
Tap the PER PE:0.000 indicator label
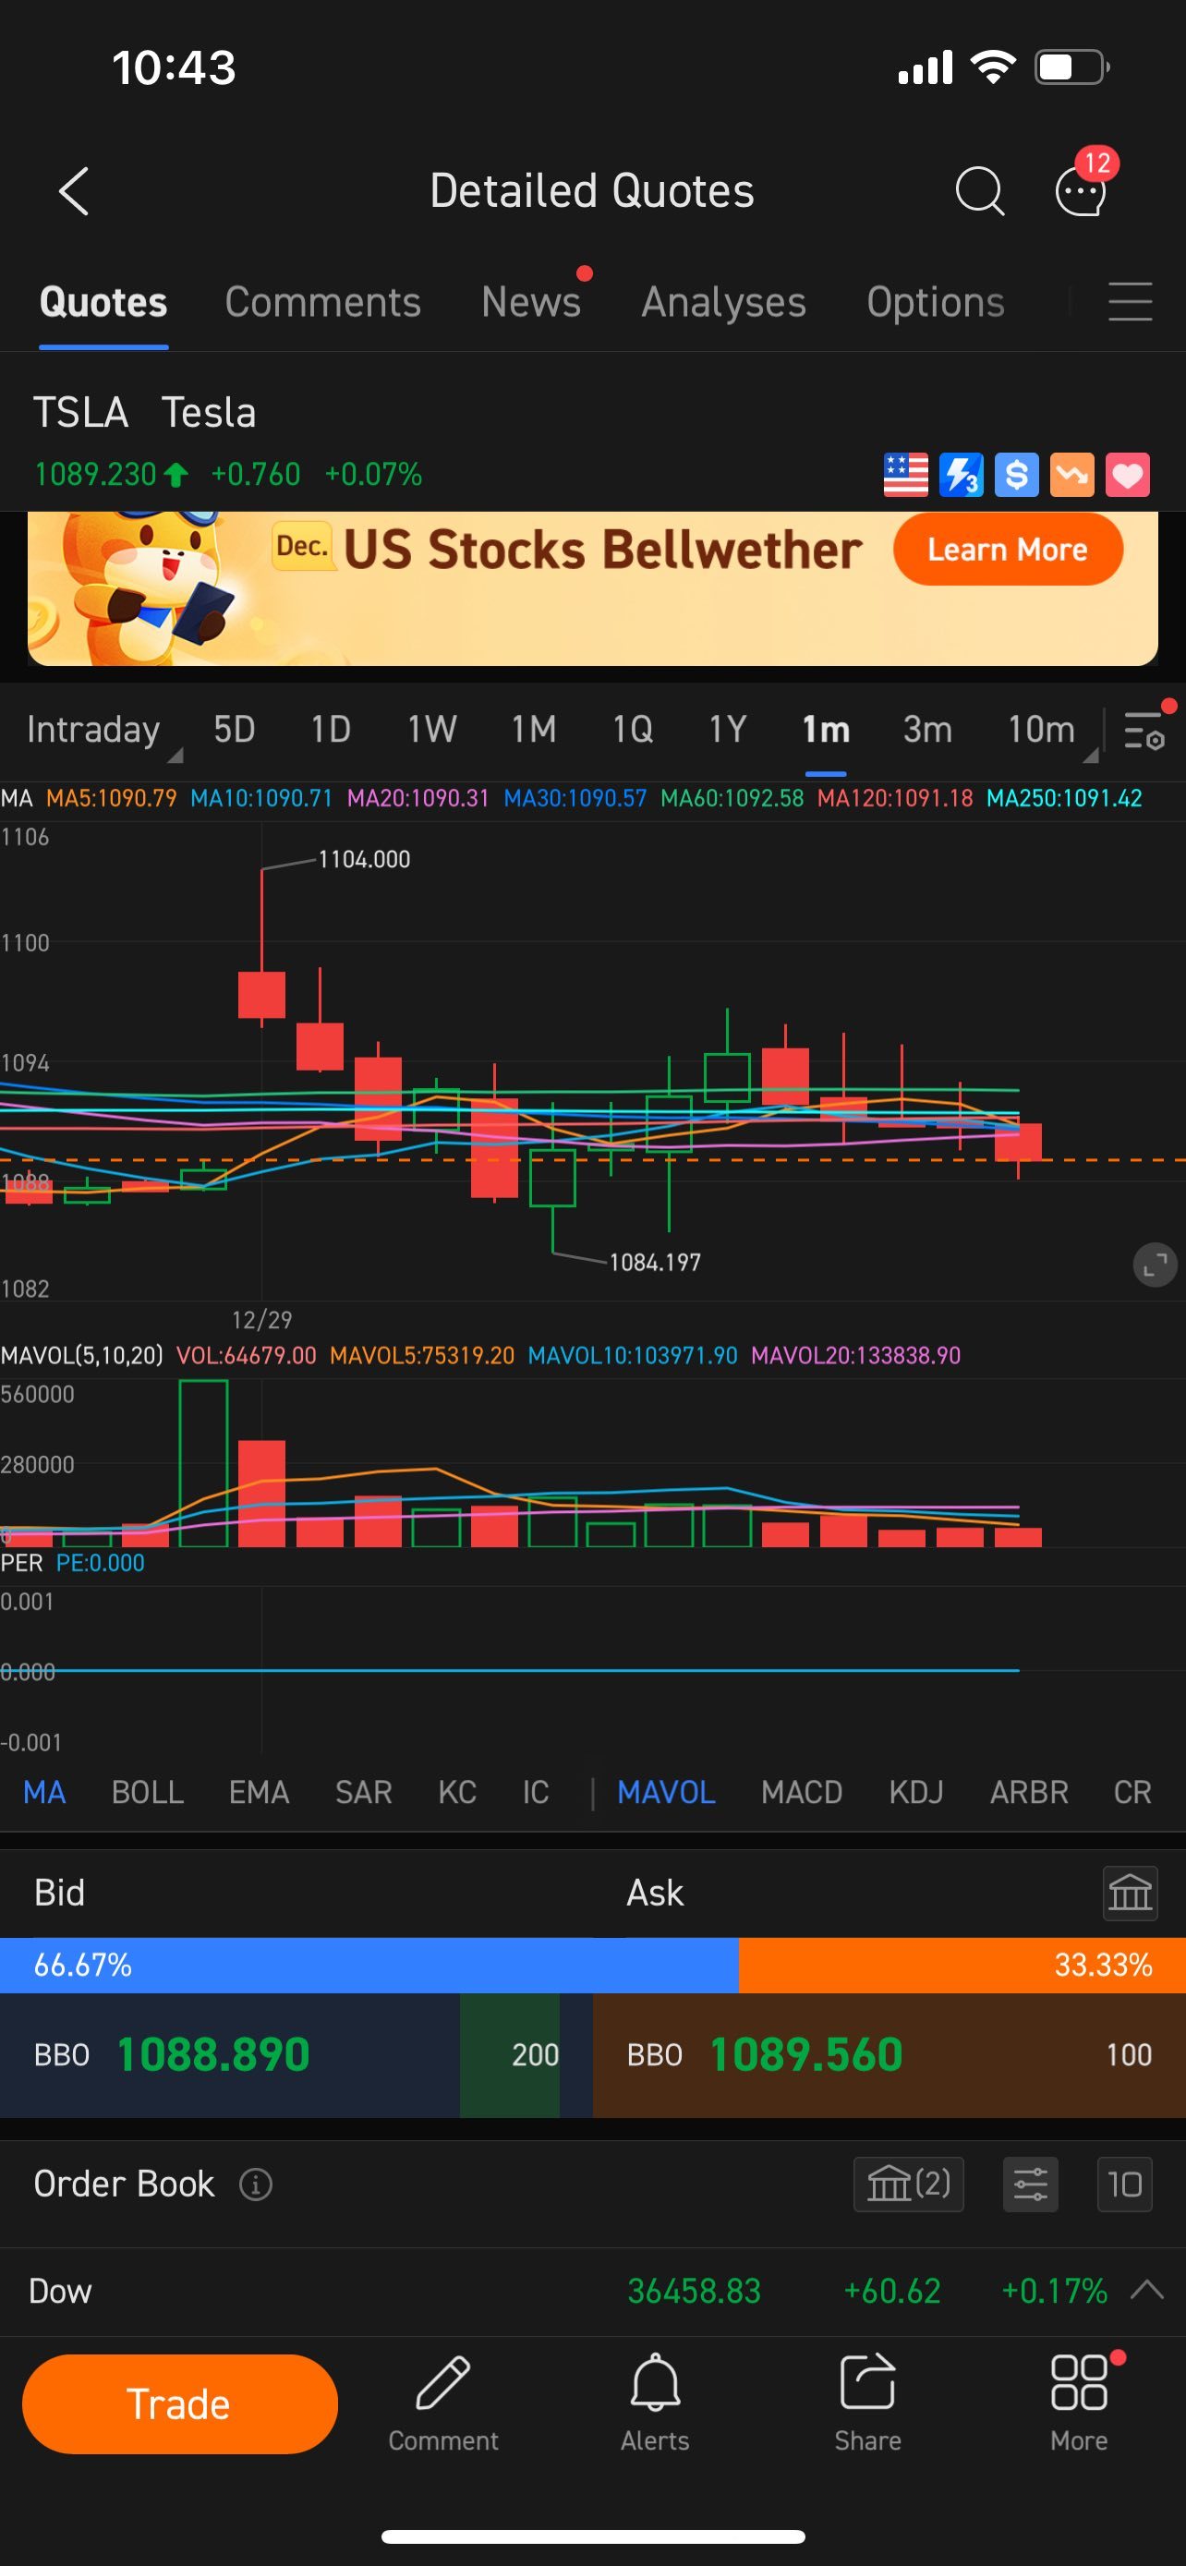(x=73, y=1562)
